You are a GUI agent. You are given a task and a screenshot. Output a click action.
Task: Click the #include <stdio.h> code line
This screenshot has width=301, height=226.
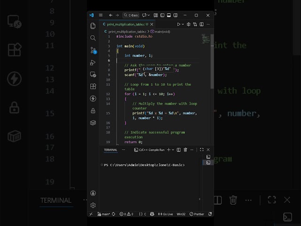135,36
